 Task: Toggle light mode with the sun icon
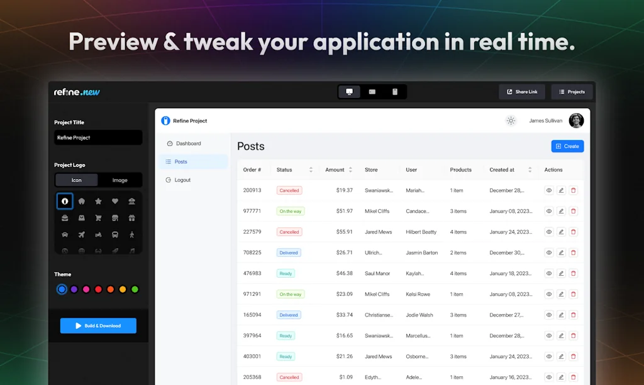tap(511, 121)
